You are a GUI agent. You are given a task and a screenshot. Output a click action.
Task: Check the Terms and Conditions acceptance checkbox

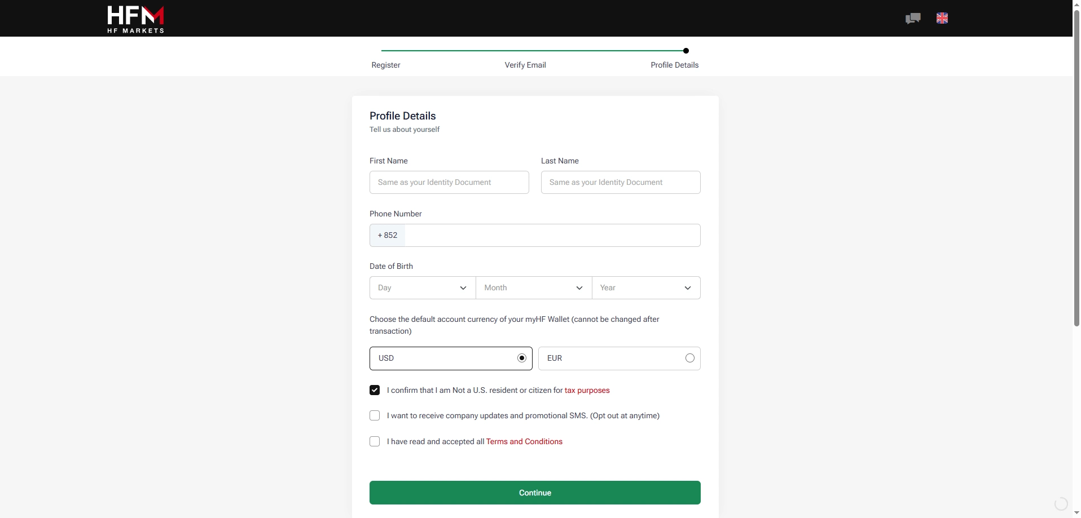(x=374, y=441)
